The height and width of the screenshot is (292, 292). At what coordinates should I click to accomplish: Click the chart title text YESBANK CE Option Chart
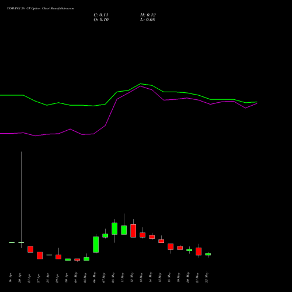(40, 8)
